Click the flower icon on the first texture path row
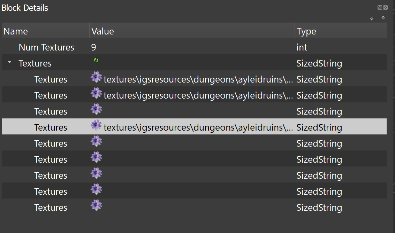Screen dimensions: 395x233 (x=96, y=77)
